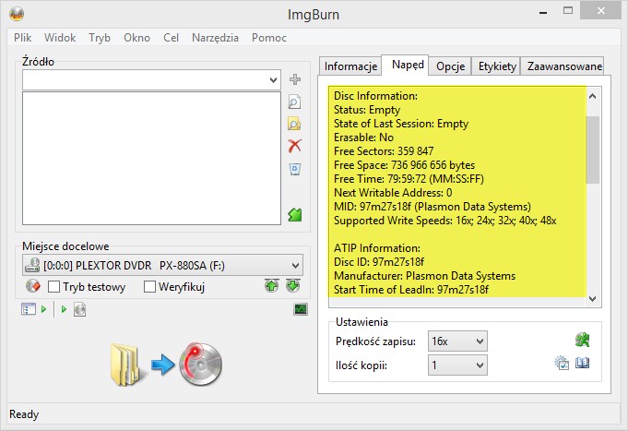
Task: Open the Widok menu
Action: pyautogui.click(x=60, y=38)
